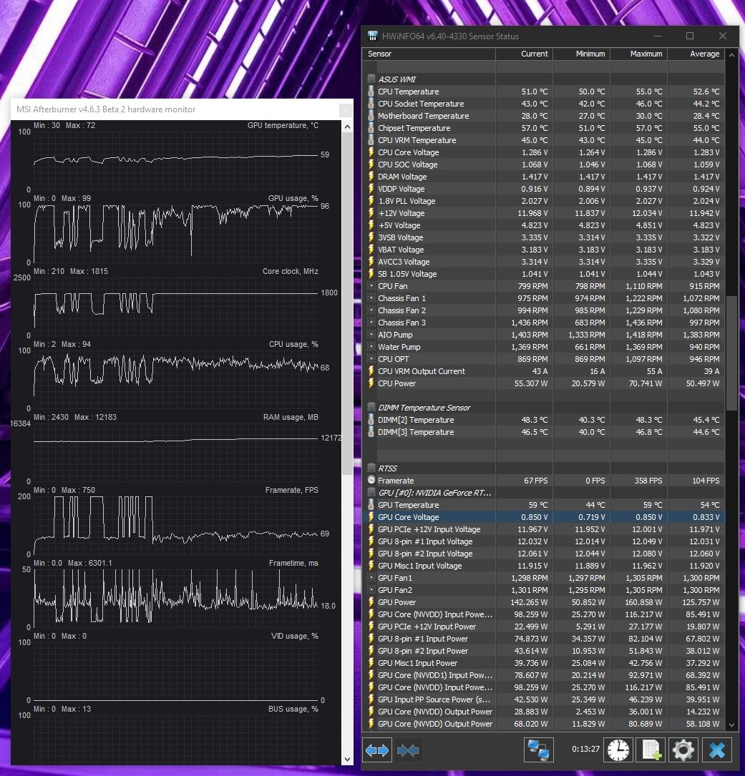The image size is (745, 776).
Task: Select the ASUS WMI section header
Action: click(x=543, y=79)
